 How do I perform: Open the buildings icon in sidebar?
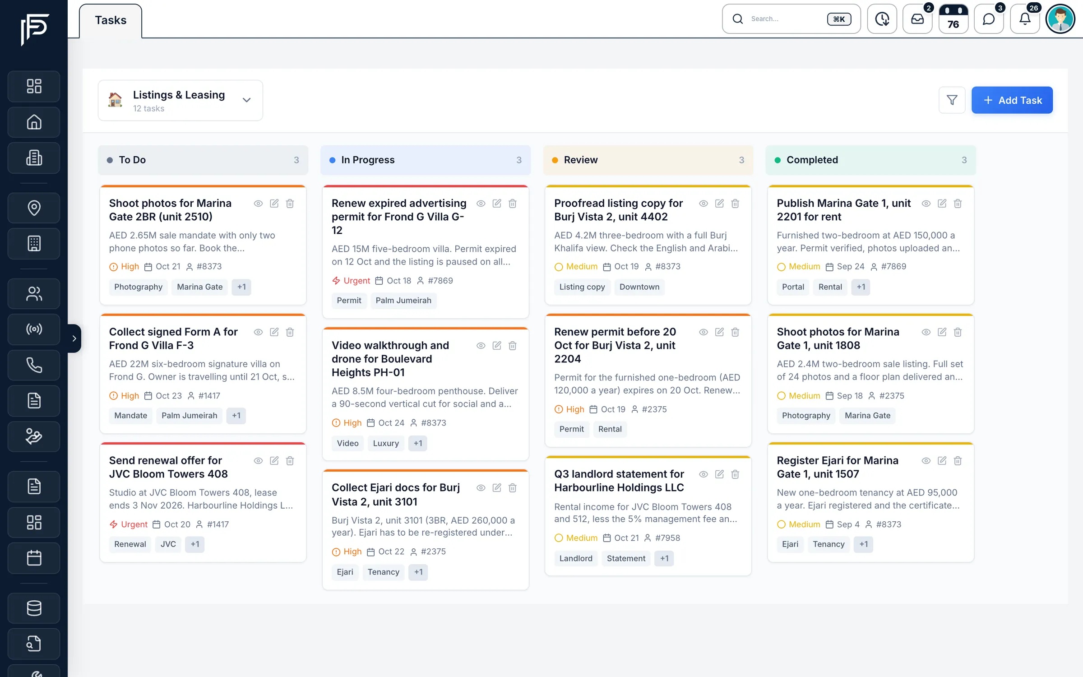coord(34,158)
